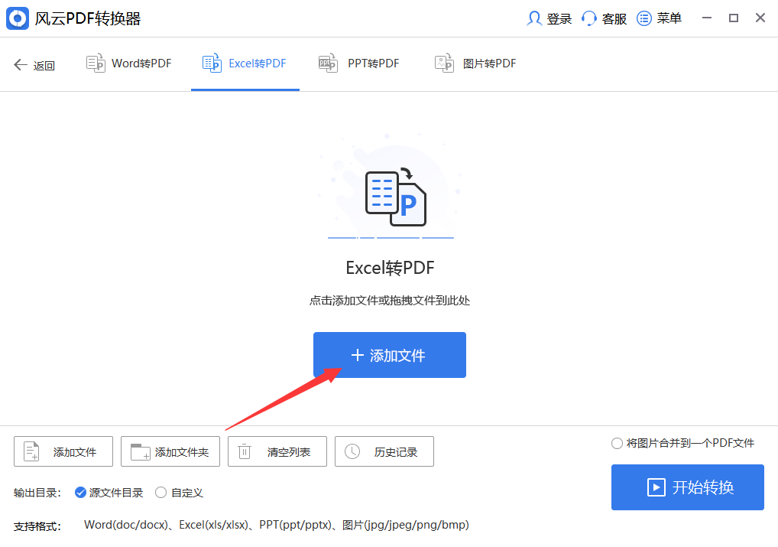Click the Word转PDF document icon
Viewport: 778px width, 547px height.
pyautogui.click(x=96, y=63)
